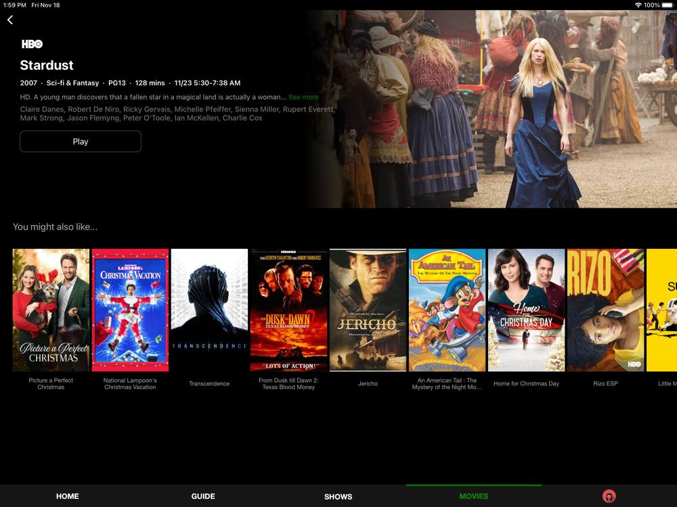Tap the '2007' release year text
The image size is (677, 507).
point(28,82)
